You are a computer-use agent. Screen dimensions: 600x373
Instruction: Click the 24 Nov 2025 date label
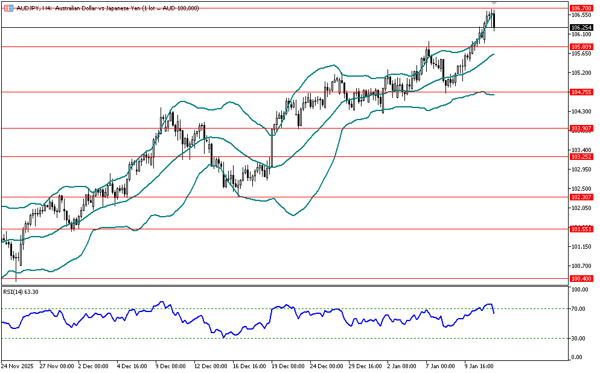[x=18, y=366]
